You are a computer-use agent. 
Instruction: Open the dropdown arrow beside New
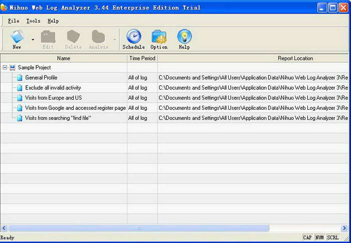[x=33, y=39]
